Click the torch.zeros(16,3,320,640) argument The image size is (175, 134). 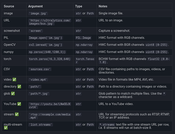(49, 59)
